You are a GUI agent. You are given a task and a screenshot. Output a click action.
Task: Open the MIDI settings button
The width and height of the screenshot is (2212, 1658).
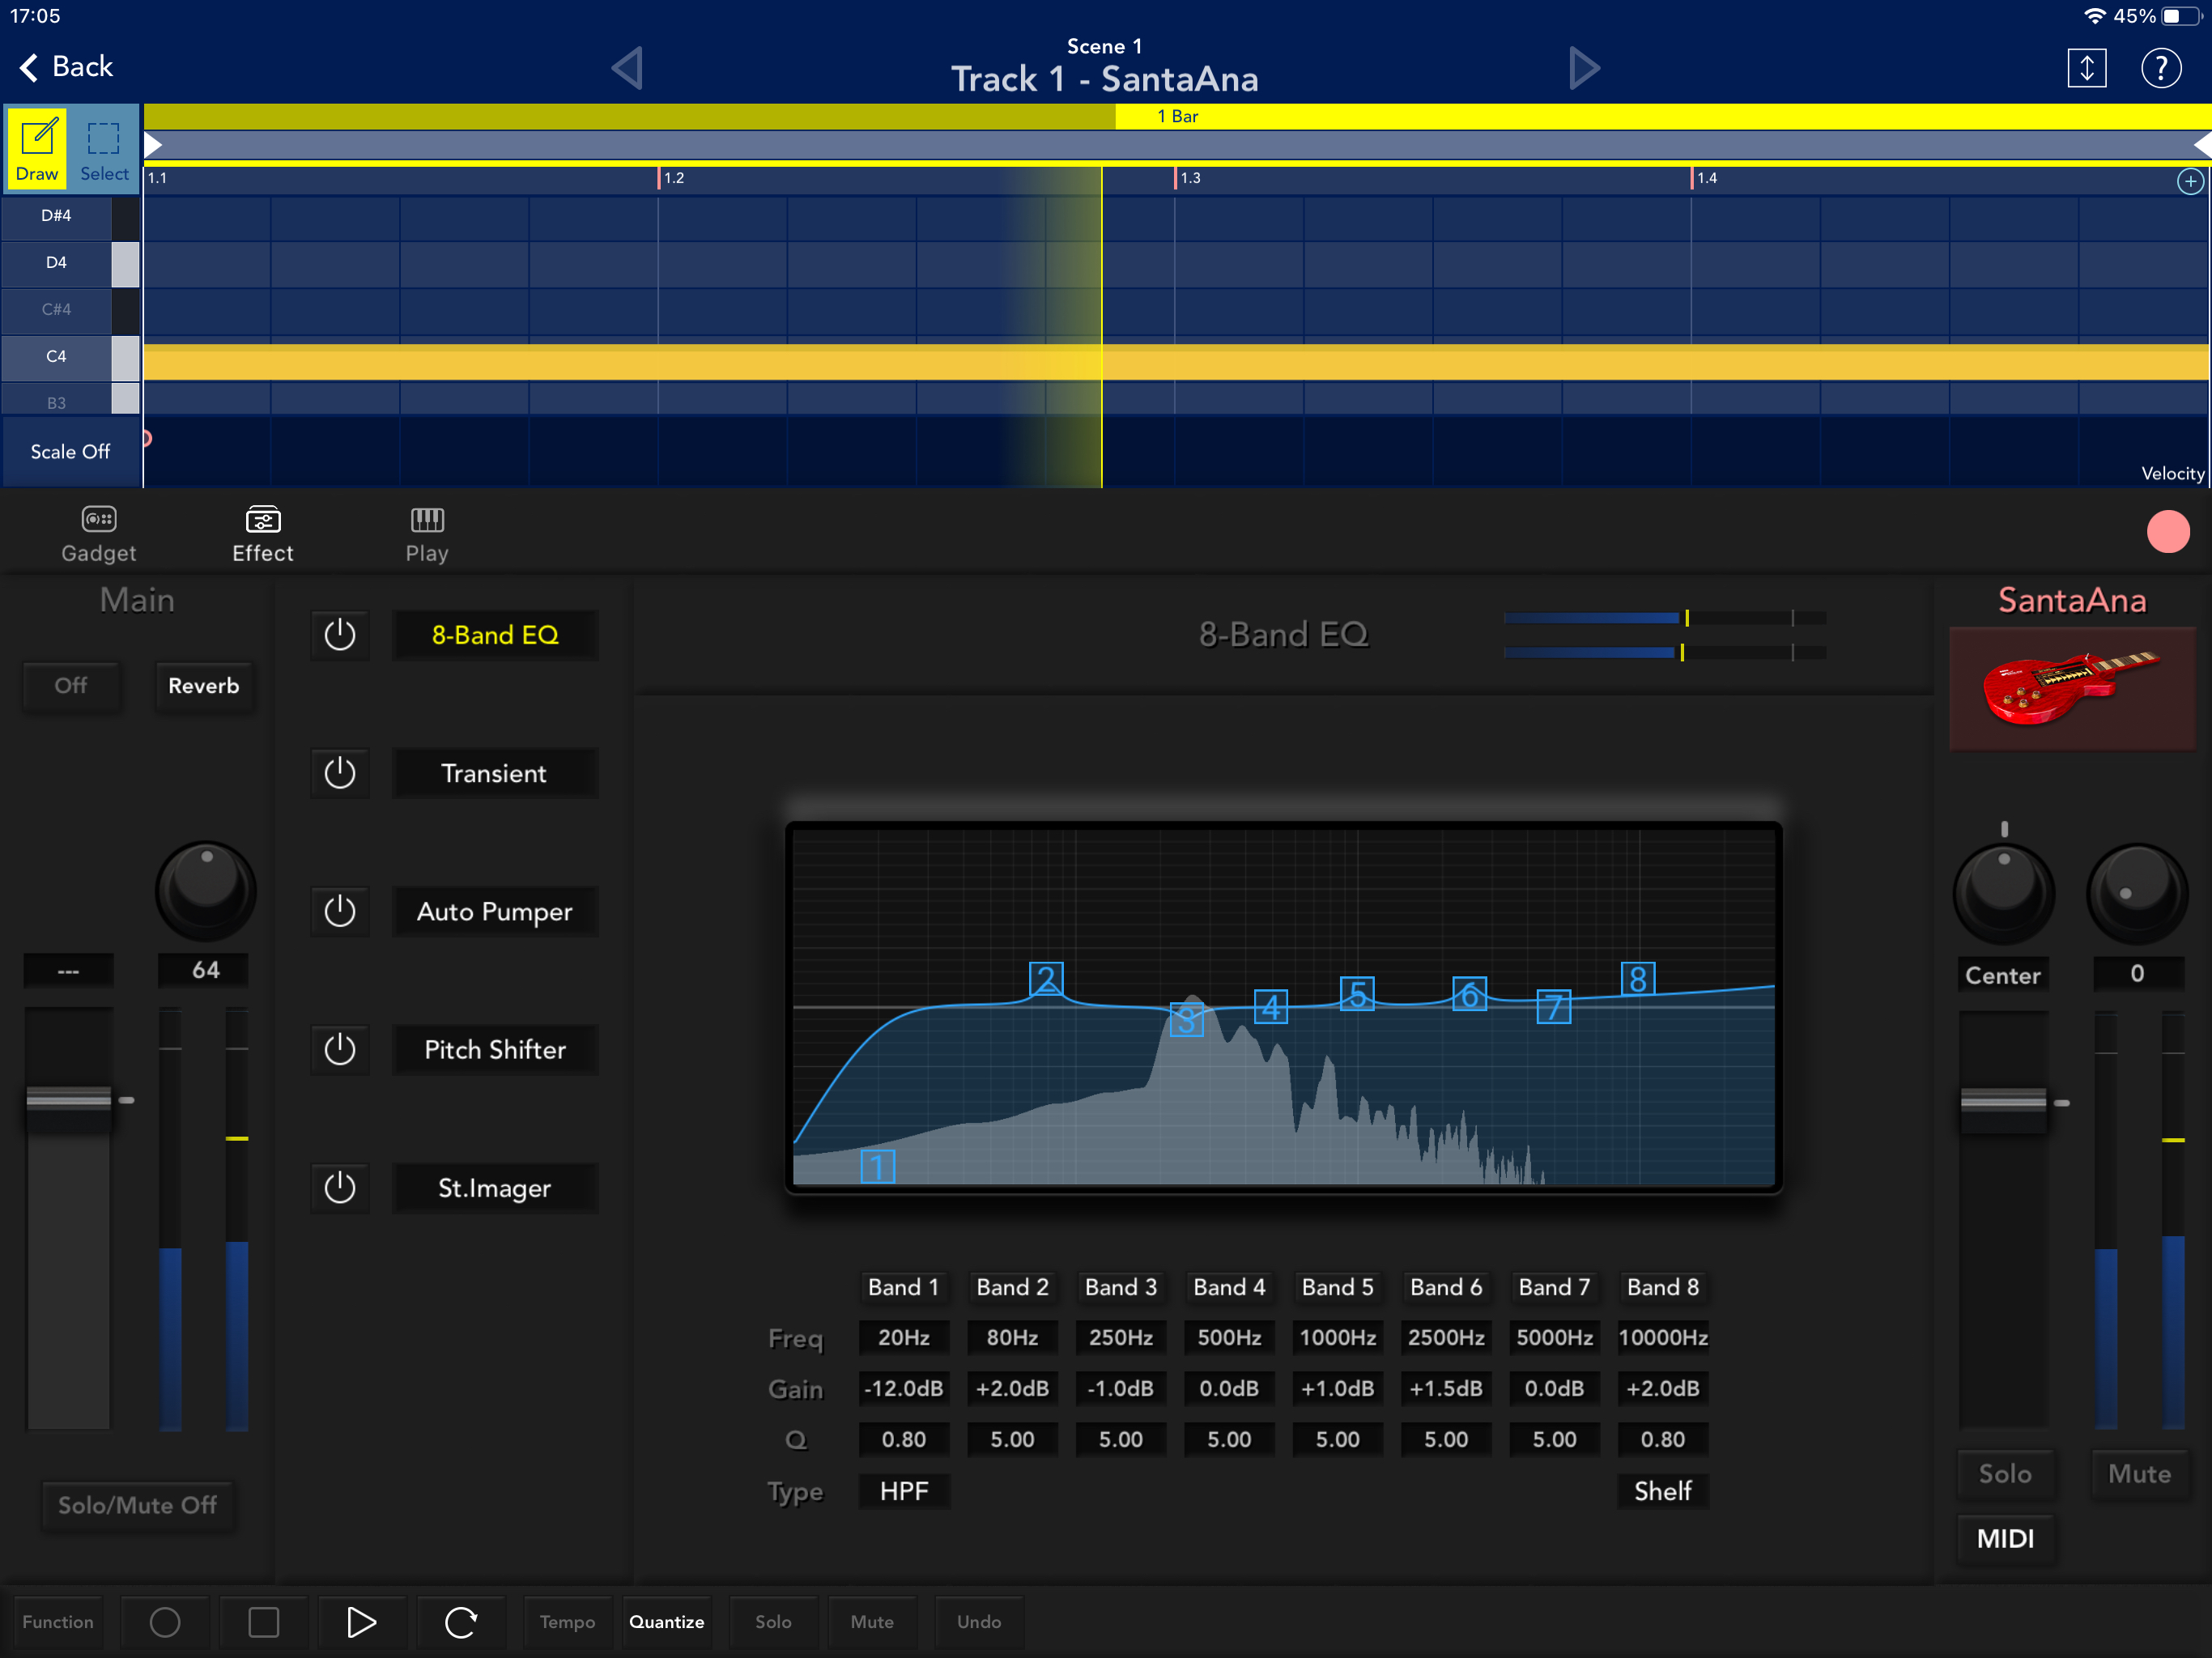[x=2005, y=1539]
